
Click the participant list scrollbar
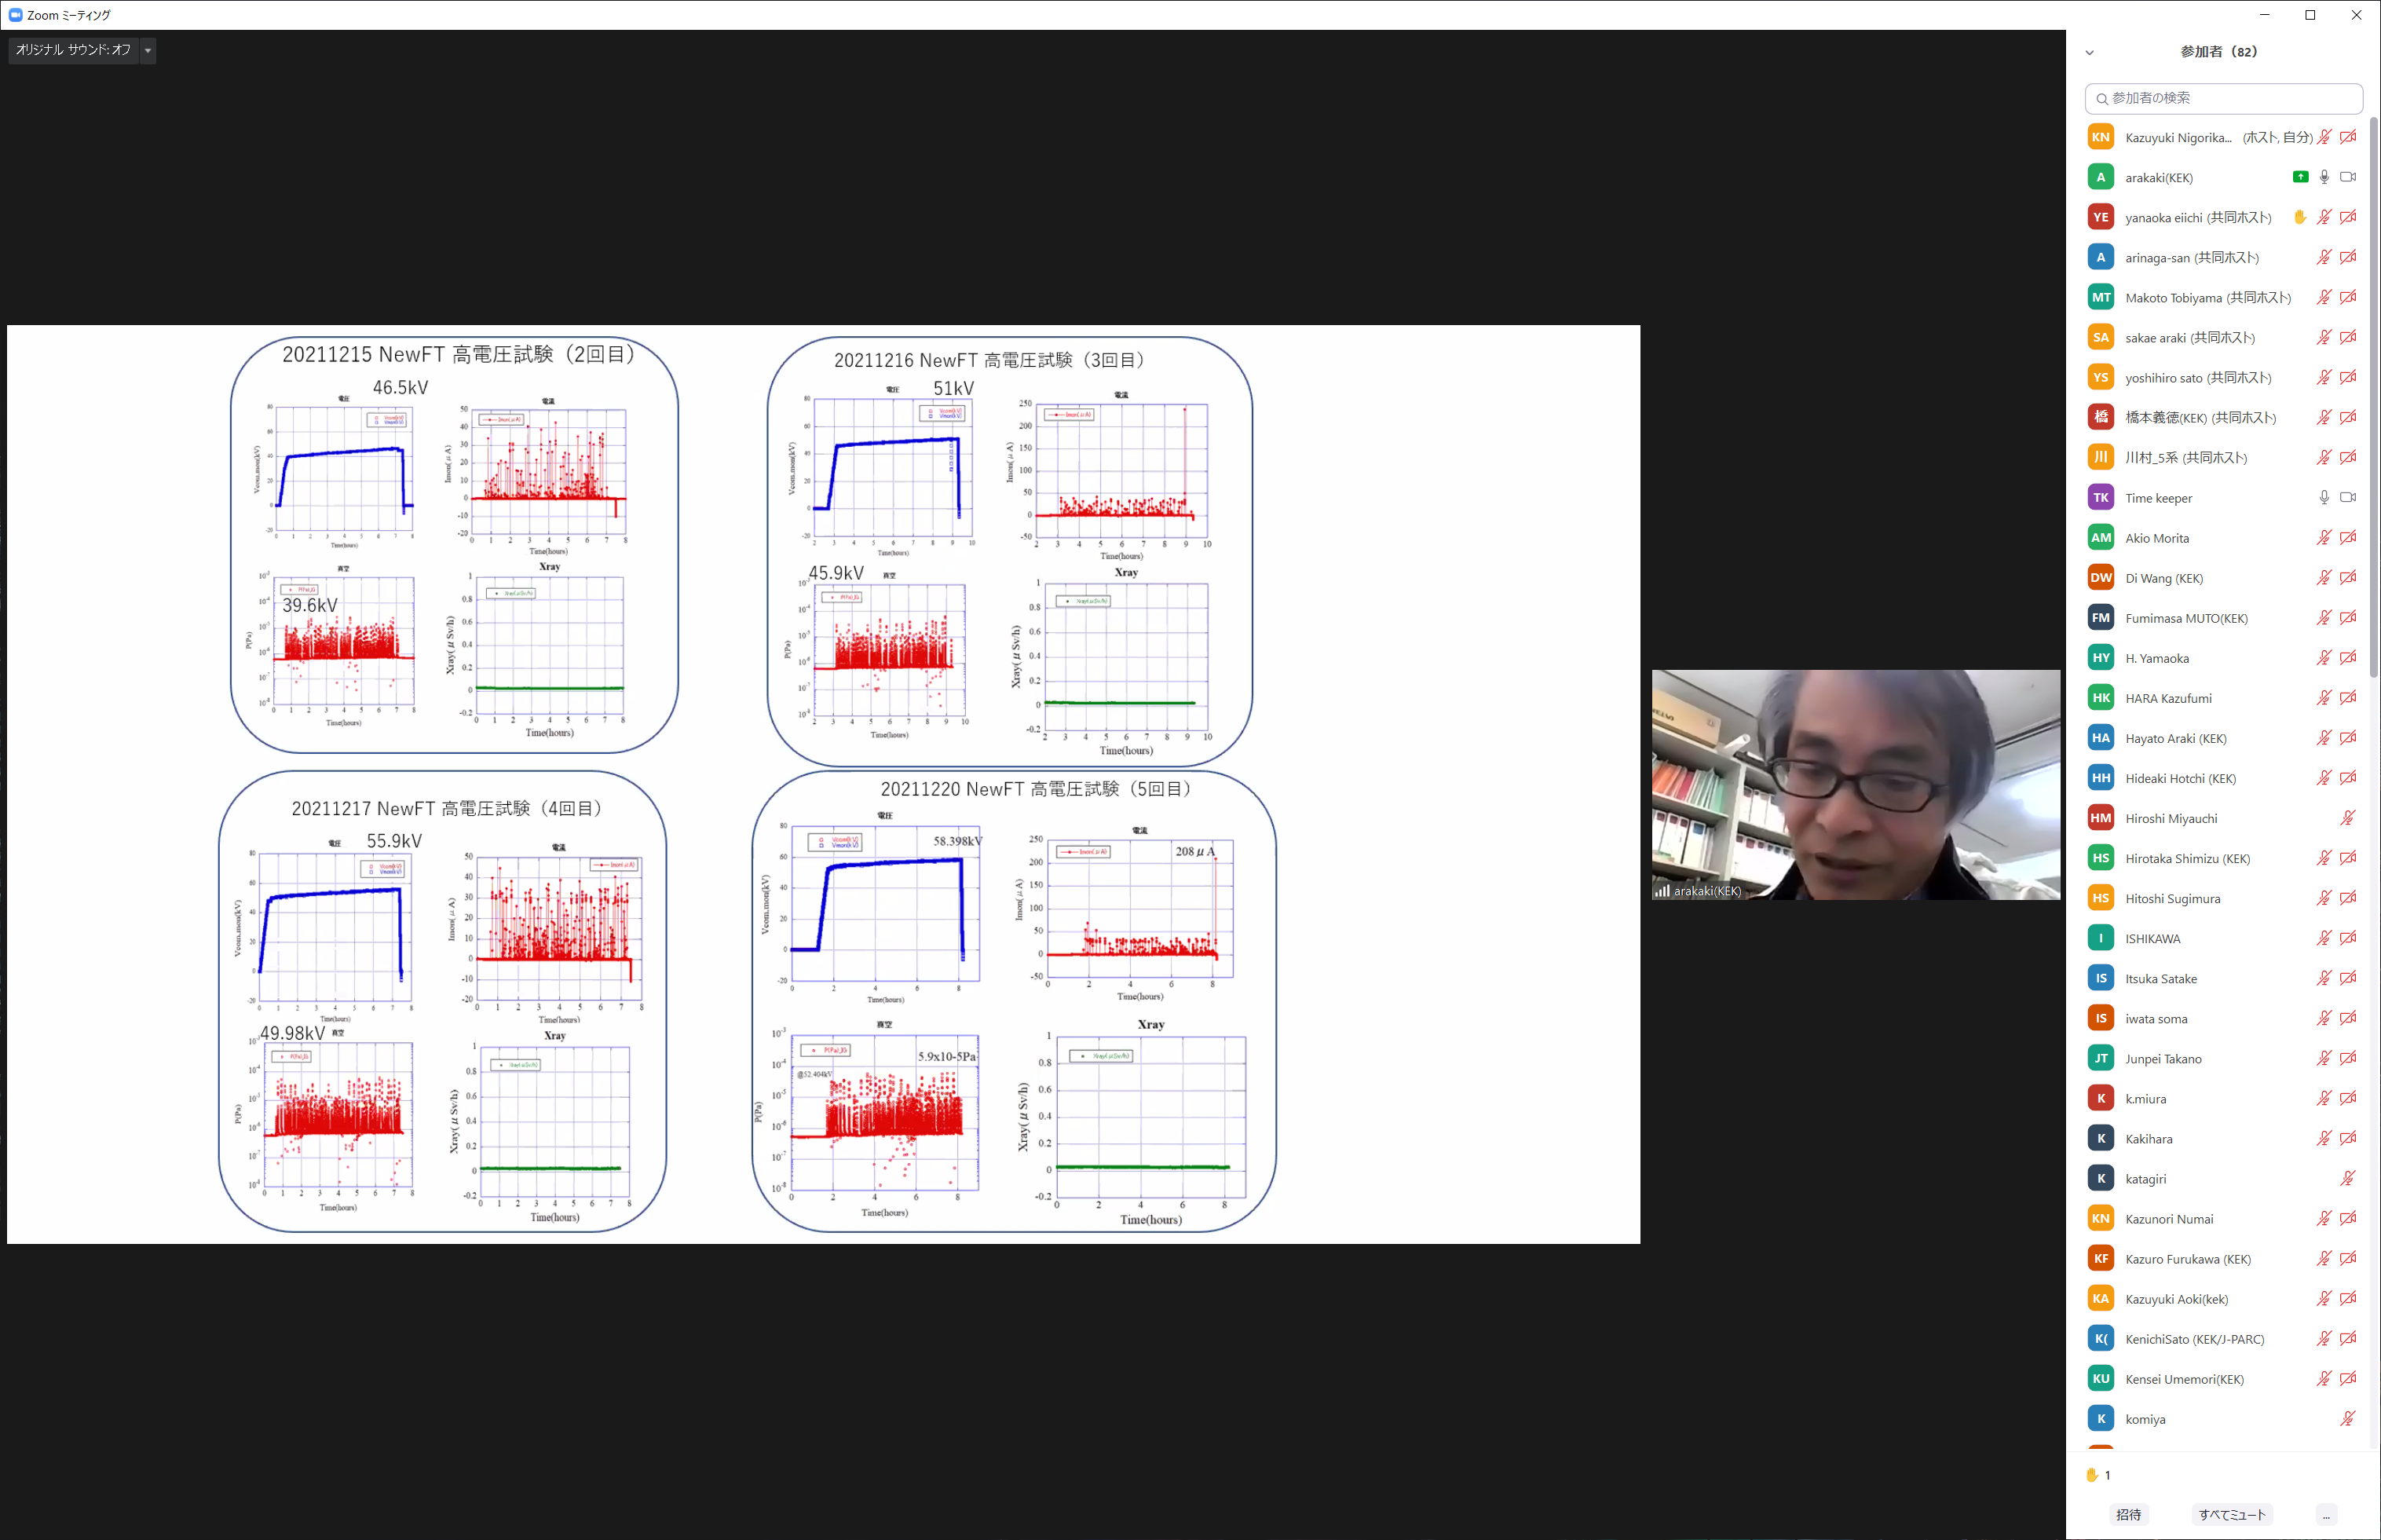click(x=2374, y=397)
